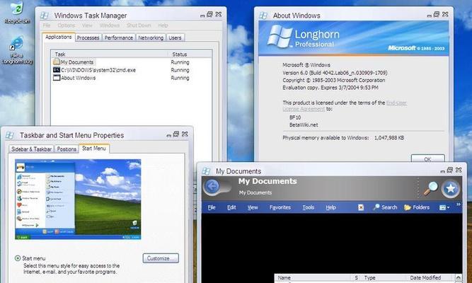The width and height of the screenshot is (472, 283).
Task: Open the Views dropdown in My Documents toolbar
Action: (x=444, y=207)
